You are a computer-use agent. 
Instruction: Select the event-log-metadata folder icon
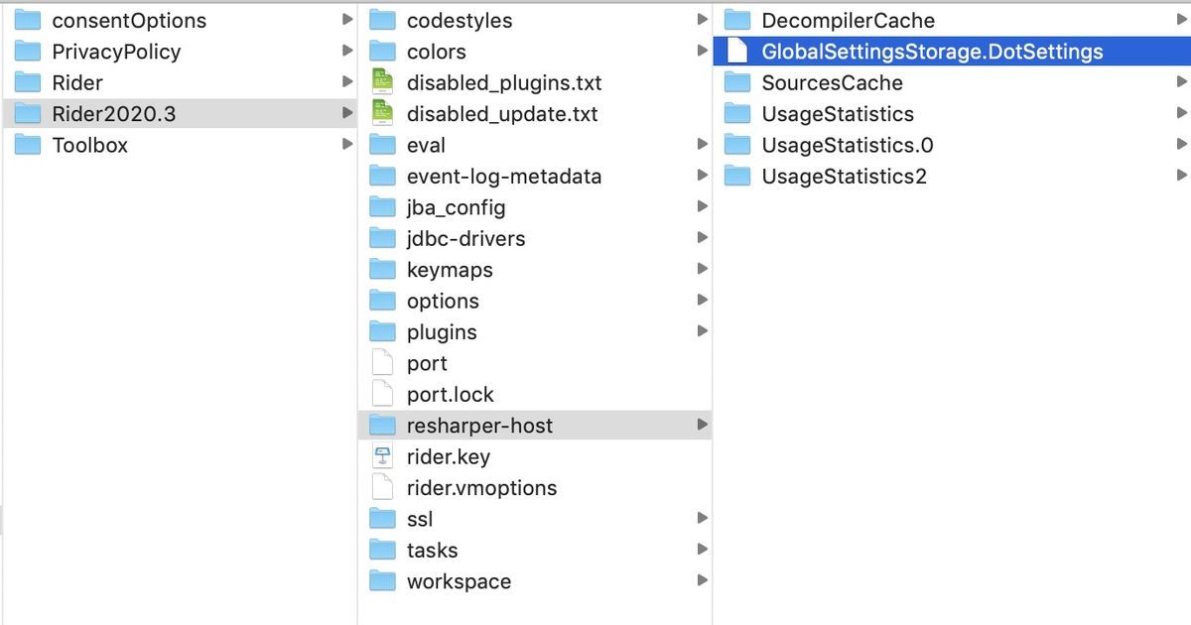click(x=382, y=177)
